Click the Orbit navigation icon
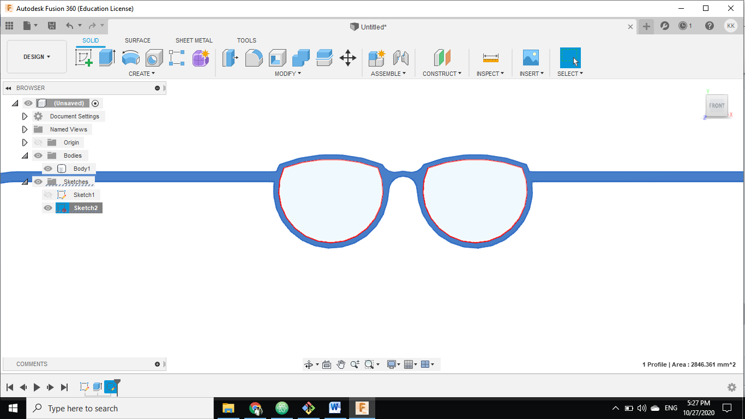This screenshot has width=745, height=419. coord(309,364)
